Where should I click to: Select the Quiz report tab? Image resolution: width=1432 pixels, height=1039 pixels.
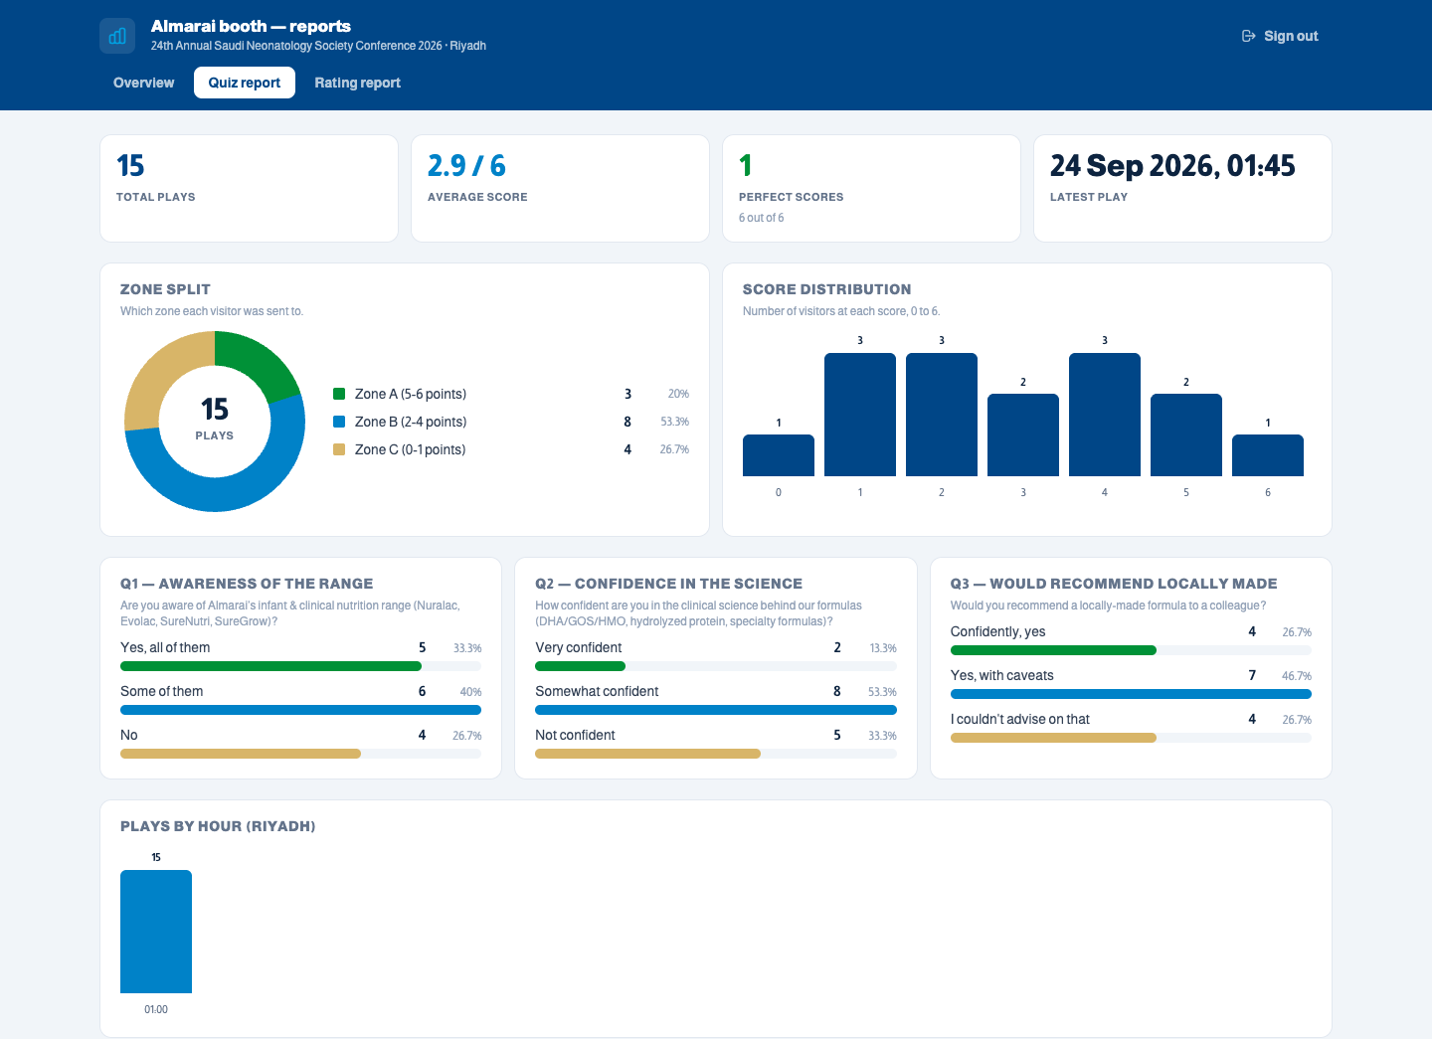click(245, 83)
